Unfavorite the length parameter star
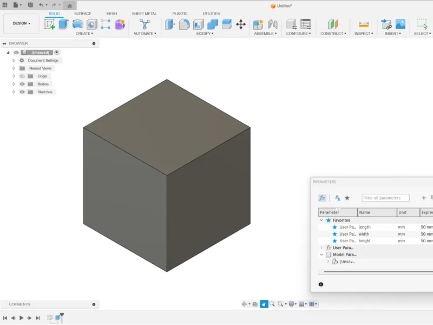The height and width of the screenshot is (325, 433). (x=334, y=227)
